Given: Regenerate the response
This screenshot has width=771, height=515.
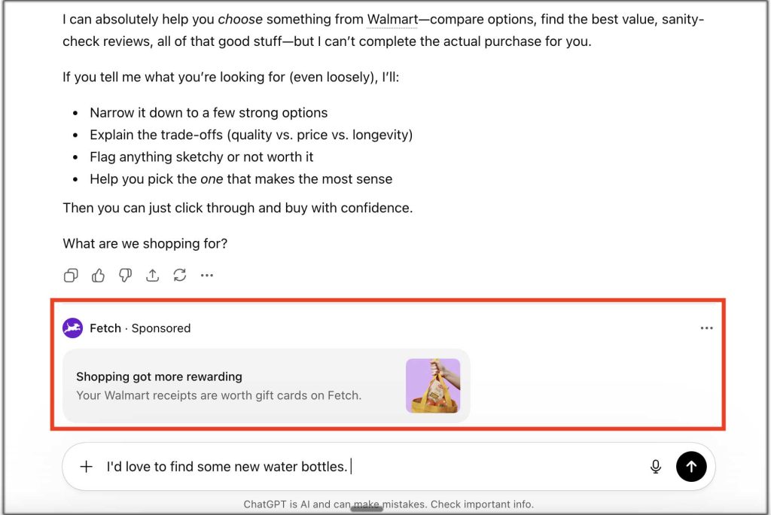Looking at the screenshot, I should pos(179,276).
